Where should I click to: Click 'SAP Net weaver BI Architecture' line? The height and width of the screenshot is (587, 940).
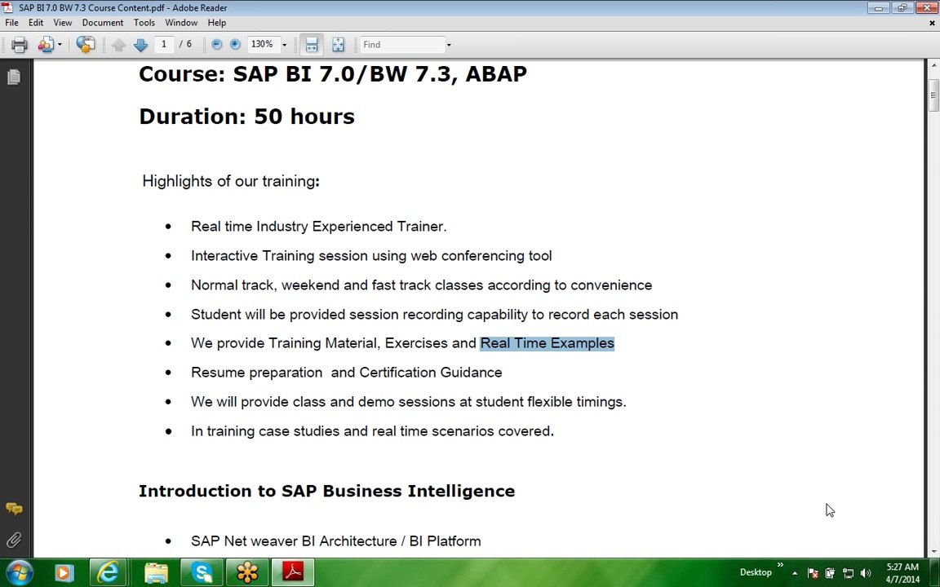335,541
